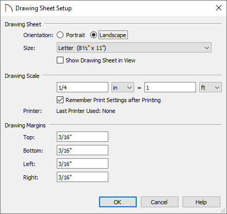This screenshot has width=227, height=214.
Task: Click the 1/4 drawing scale field
Action: 83,87
